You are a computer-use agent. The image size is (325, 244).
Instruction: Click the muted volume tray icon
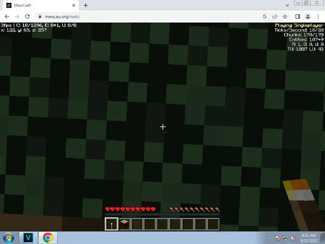pyautogui.click(x=293, y=238)
